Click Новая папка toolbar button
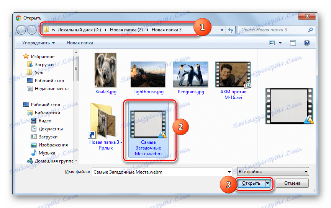This screenshot has height=208, width=331. point(80,43)
